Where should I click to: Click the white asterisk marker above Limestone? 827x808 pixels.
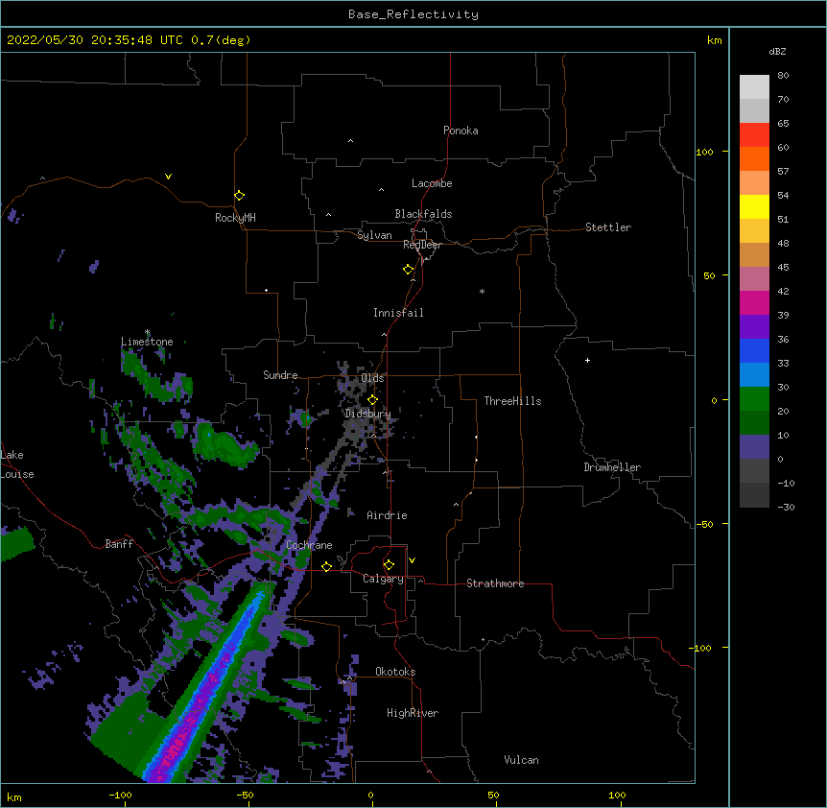pos(147,332)
